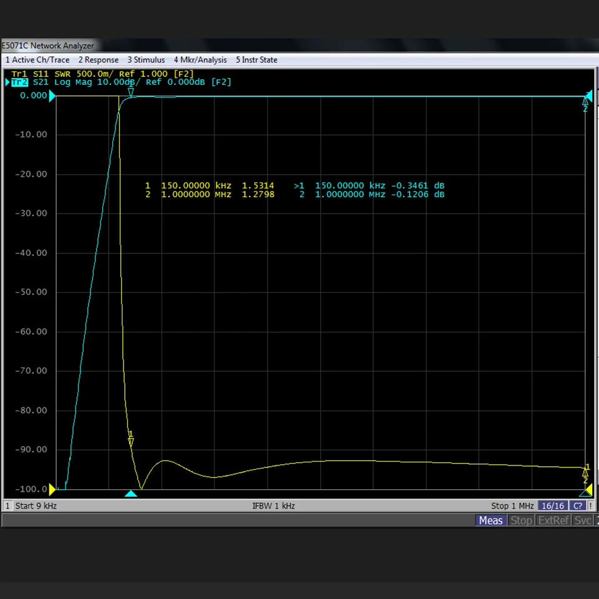
Task: Click the Meas status button
Action: 491,520
